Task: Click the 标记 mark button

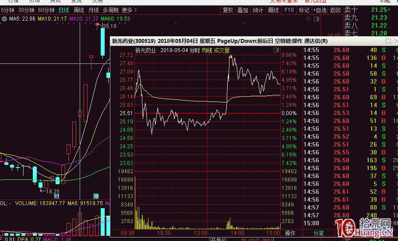Action: click(x=304, y=10)
